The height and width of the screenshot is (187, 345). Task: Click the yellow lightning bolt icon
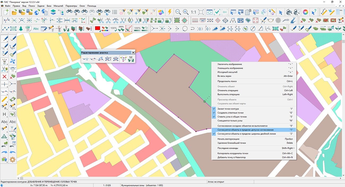(x=169, y=12)
